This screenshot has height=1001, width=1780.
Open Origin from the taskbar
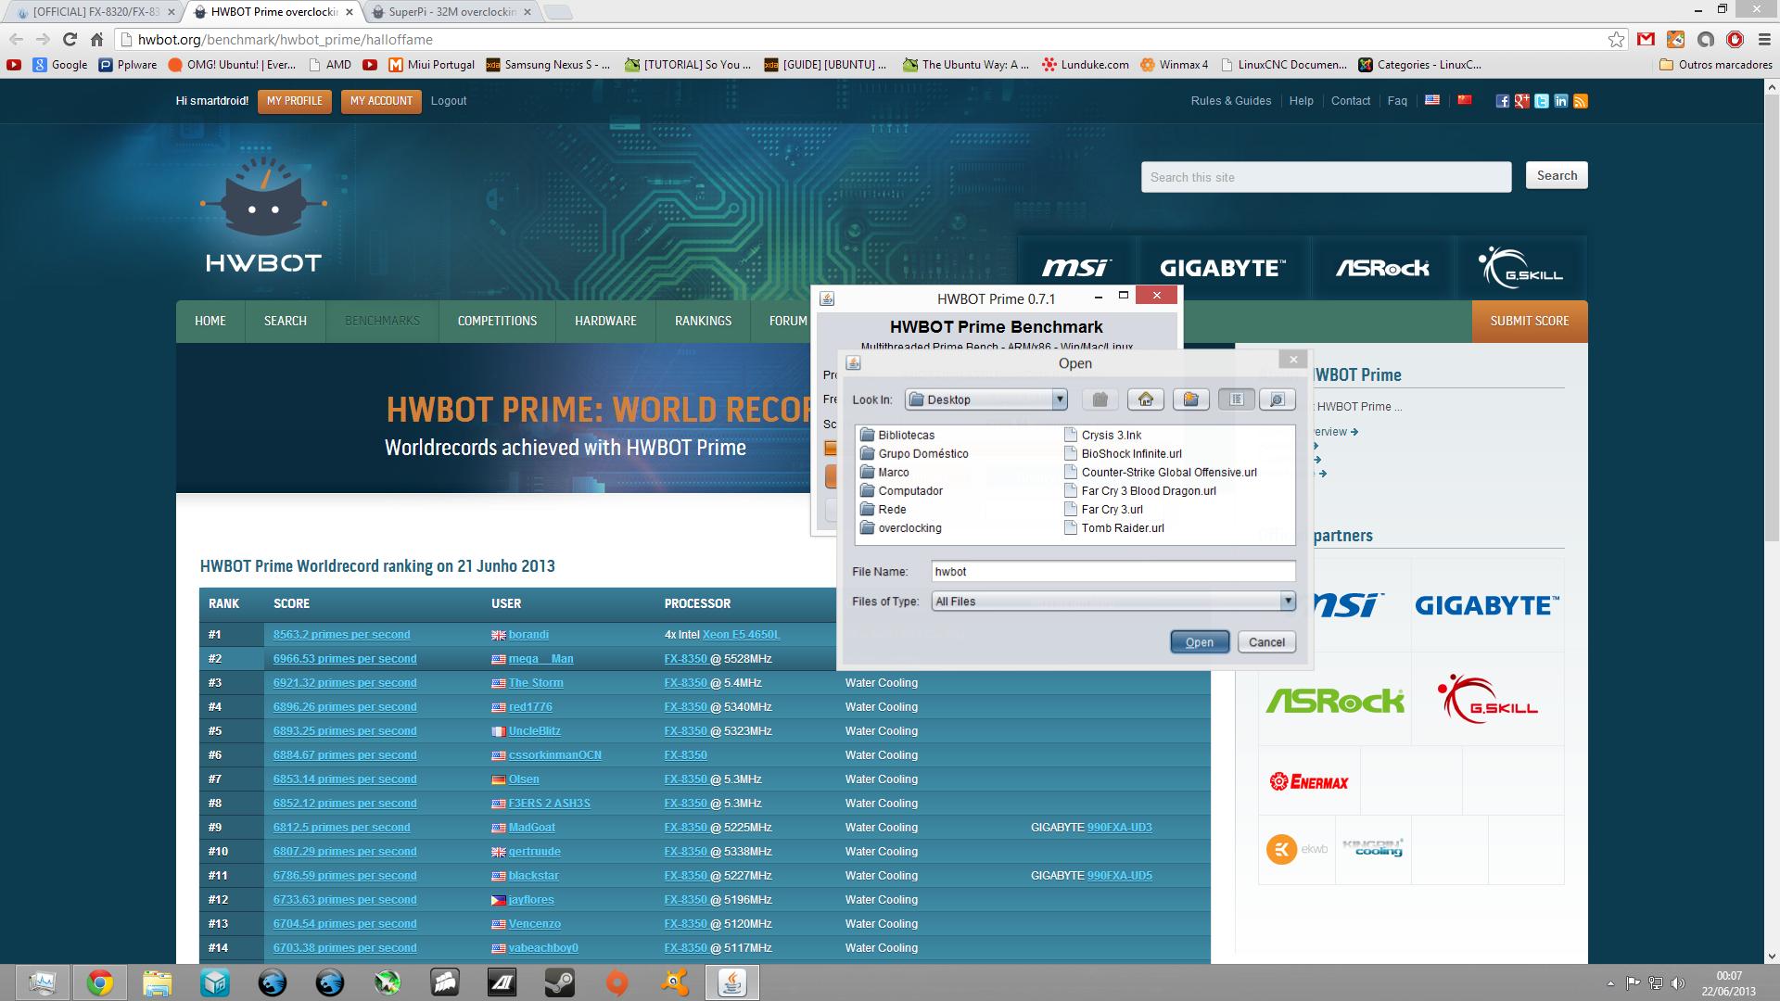[x=617, y=982]
